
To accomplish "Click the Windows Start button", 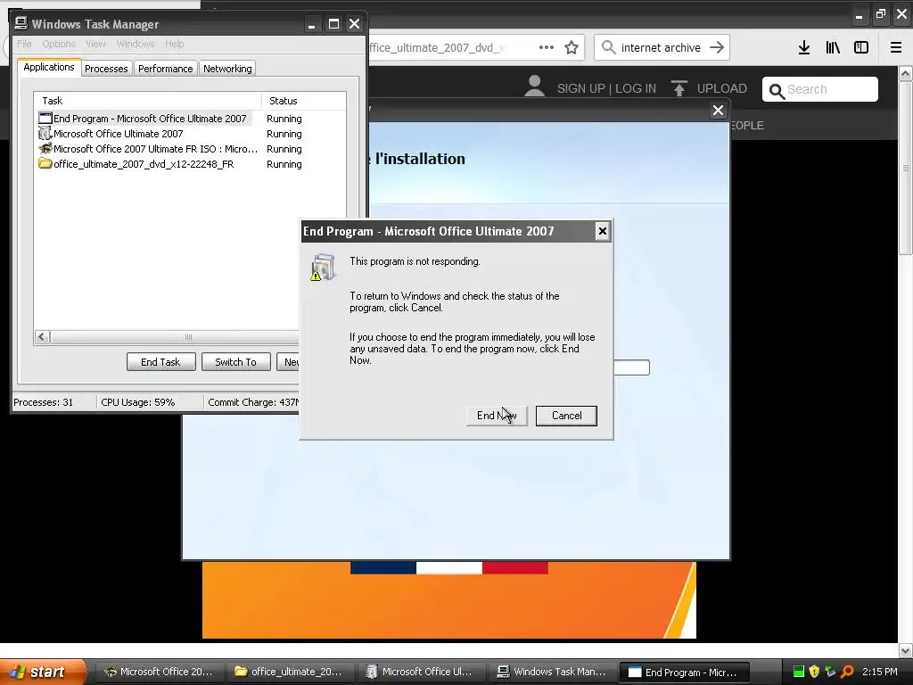I will (x=43, y=673).
